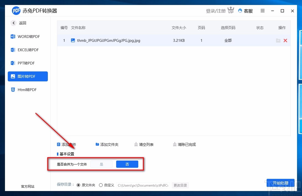The width and height of the screenshot is (302, 196).
Task: Click the VIP crown icon
Action: (x=231, y=10)
